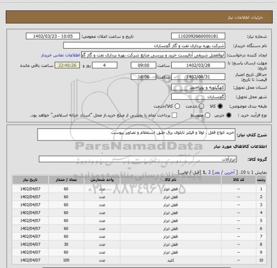
Task: Click the تاریخ نیاز column header
Action: [x=30, y=180]
